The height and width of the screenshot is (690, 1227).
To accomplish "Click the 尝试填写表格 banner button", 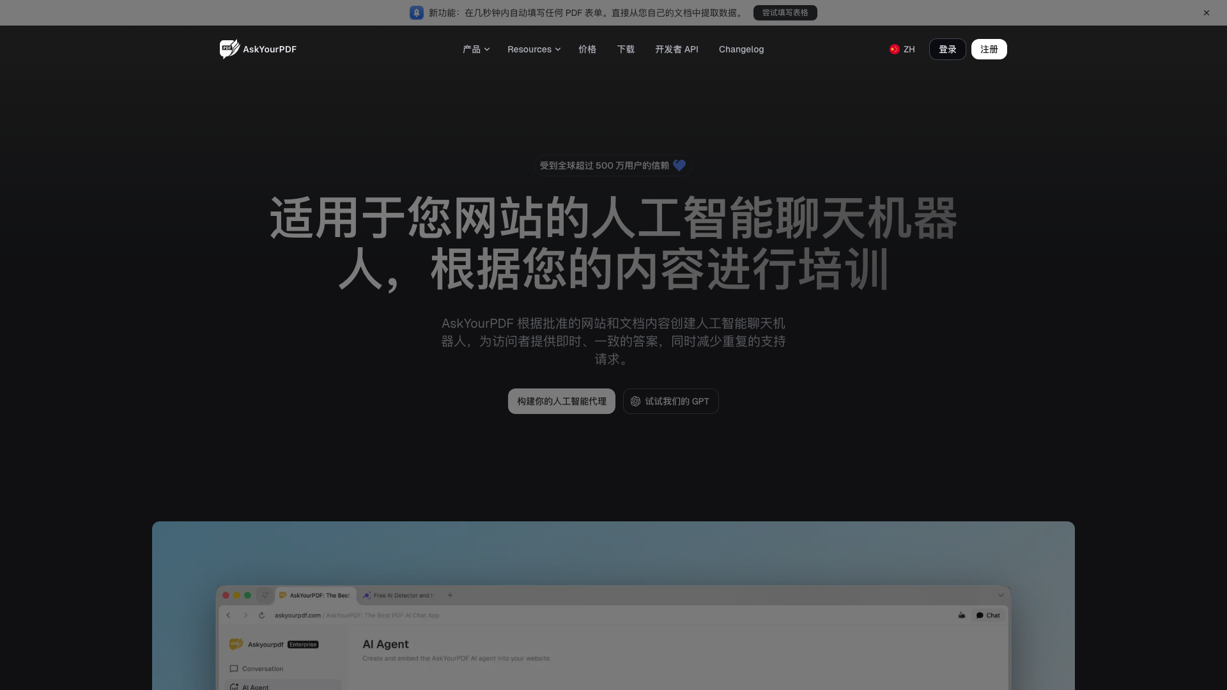I will point(785,13).
